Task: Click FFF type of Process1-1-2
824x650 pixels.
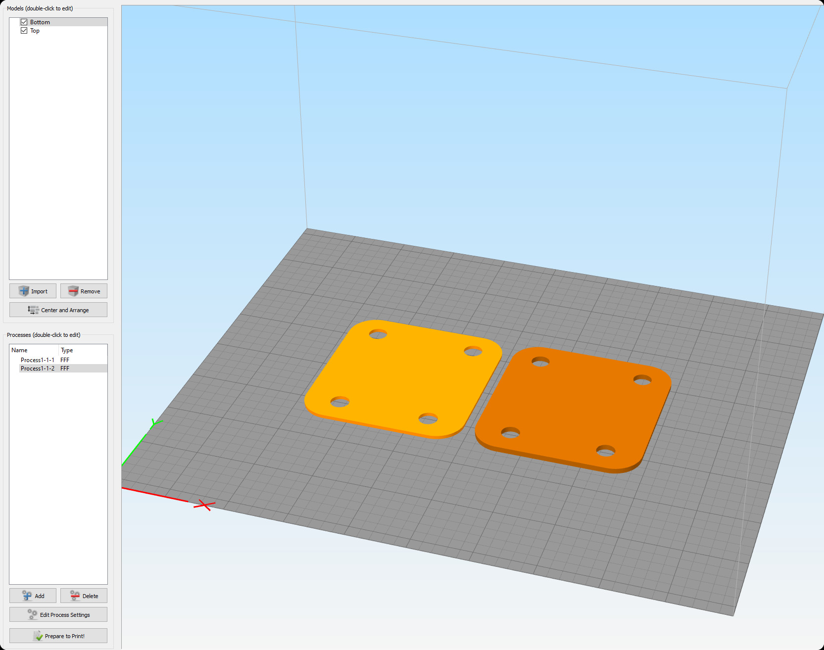Action: coord(65,369)
